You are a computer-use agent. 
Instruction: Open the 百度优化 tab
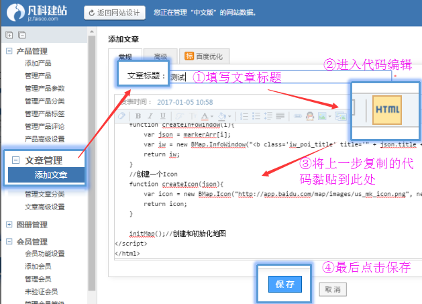pyautogui.click(x=204, y=56)
